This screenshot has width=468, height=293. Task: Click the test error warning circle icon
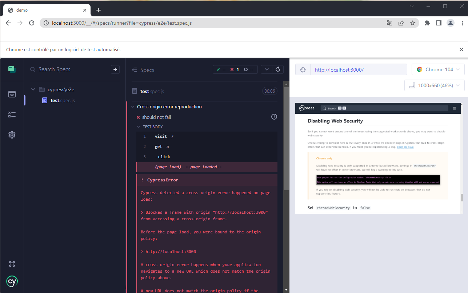point(274,117)
